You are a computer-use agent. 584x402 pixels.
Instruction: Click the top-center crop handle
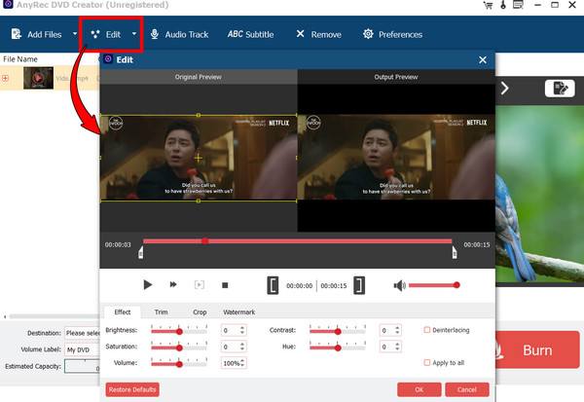click(x=199, y=115)
